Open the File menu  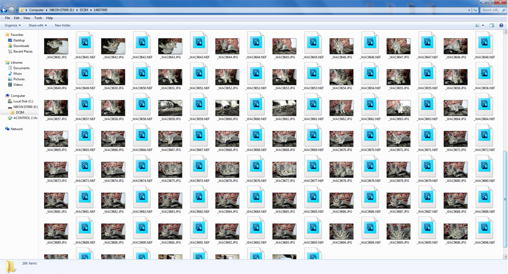click(7, 18)
